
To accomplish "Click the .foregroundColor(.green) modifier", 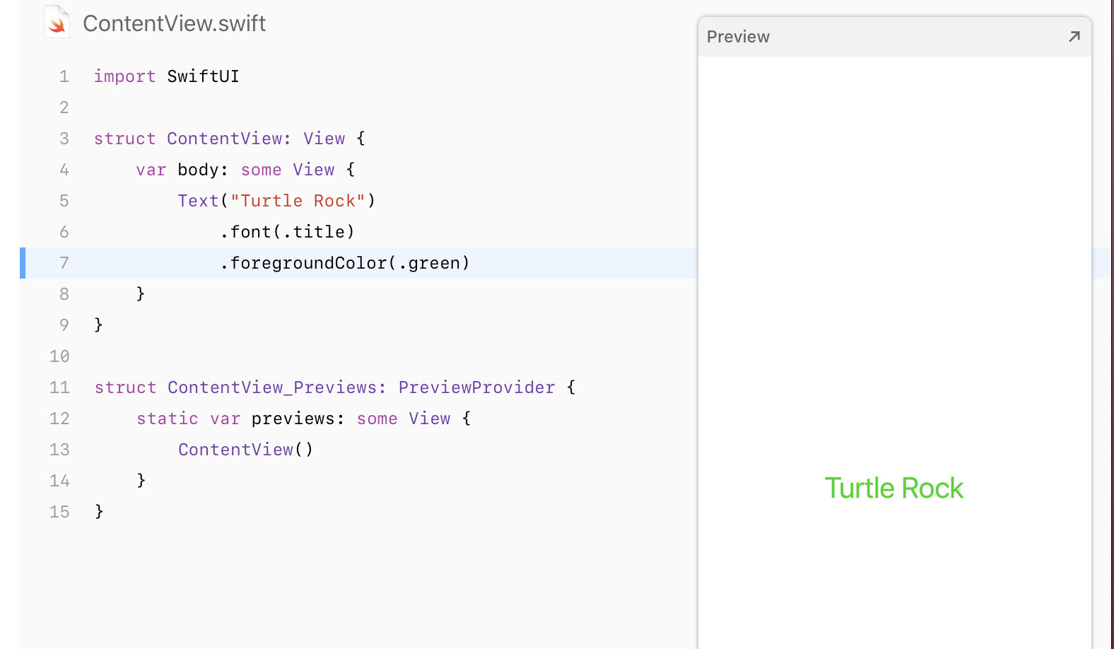I will tap(345, 263).
